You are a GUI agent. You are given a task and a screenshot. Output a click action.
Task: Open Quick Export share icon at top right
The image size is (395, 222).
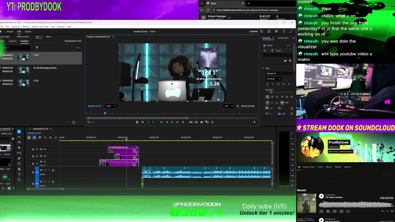269,31
